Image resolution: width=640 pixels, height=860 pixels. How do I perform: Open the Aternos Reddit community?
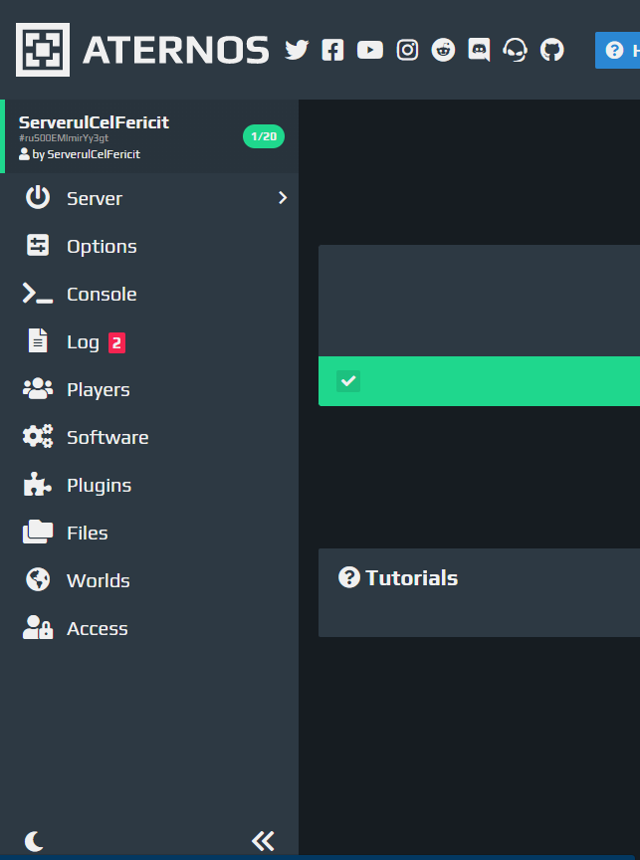(443, 50)
